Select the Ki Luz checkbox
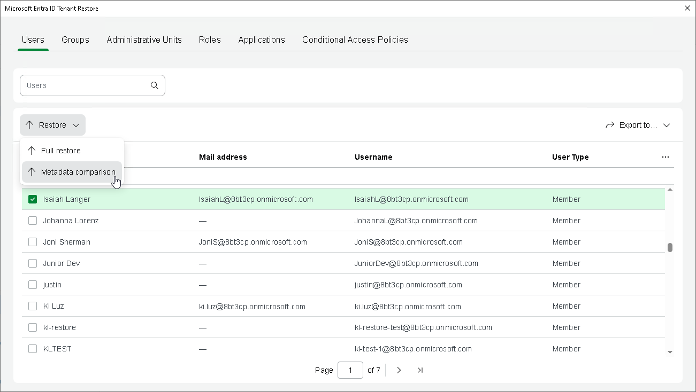Viewport: 696px width, 392px height. [33, 306]
